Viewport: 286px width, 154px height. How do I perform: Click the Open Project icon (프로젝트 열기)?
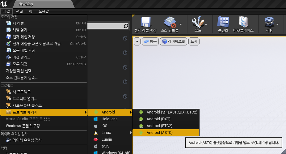[x=9, y=99]
